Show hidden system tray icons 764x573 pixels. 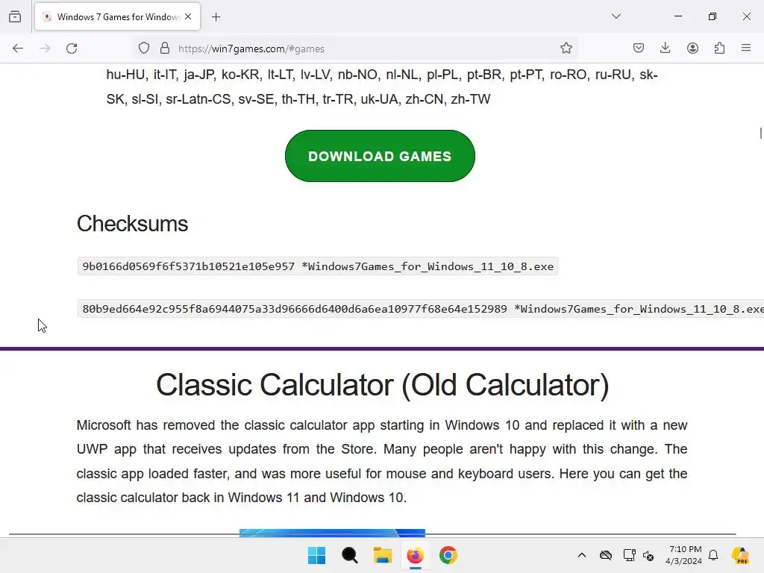pyautogui.click(x=582, y=555)
